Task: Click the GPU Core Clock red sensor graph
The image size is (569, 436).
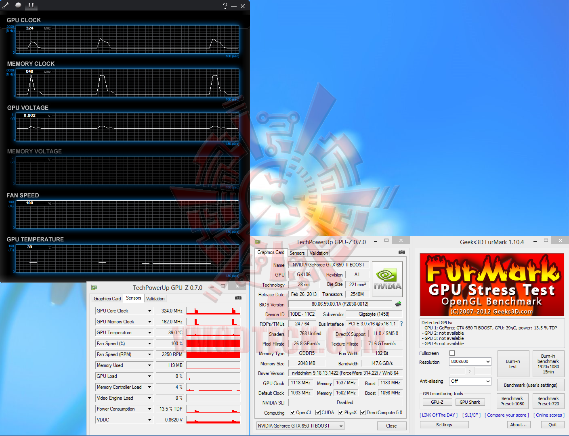Action: [213, 311]
